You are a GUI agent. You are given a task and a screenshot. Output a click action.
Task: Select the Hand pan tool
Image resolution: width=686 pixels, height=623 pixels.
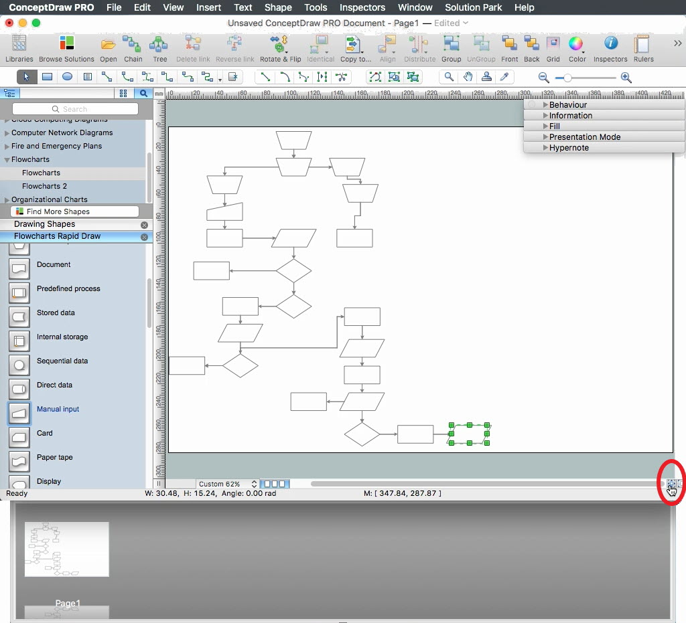[469, 77]
